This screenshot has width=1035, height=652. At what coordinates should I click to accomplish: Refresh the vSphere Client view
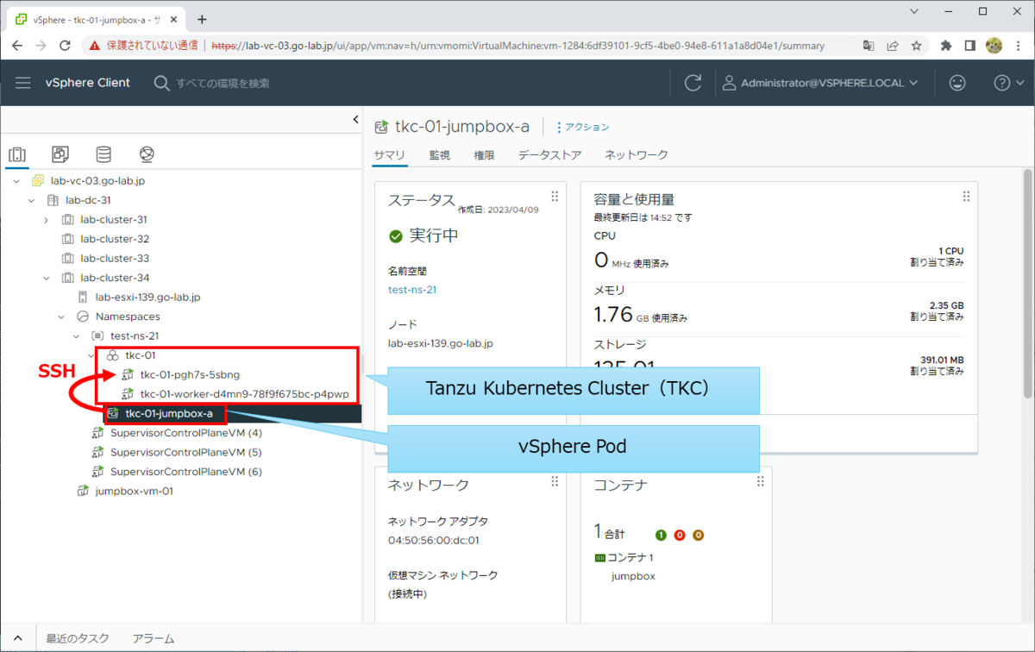(693, 83)
